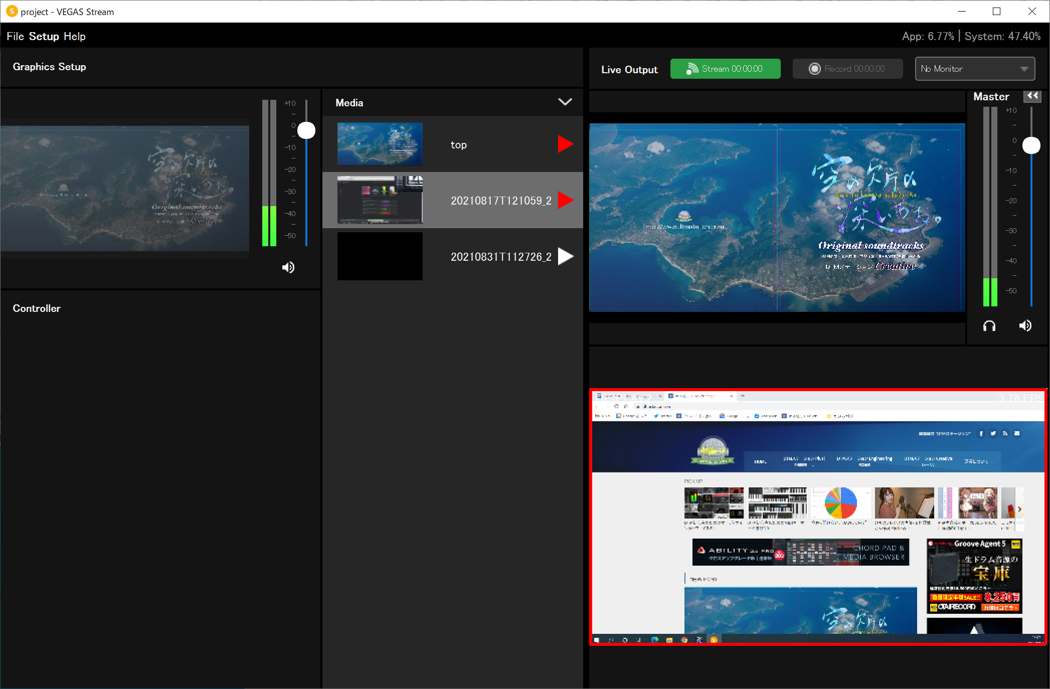This screenshot has height=689, width=1050.
Task: Click the Master label
Action: point(991,97)
